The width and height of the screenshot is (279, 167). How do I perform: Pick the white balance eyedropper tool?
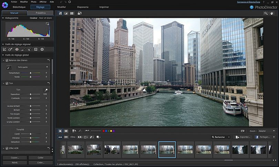pos(9,67)
